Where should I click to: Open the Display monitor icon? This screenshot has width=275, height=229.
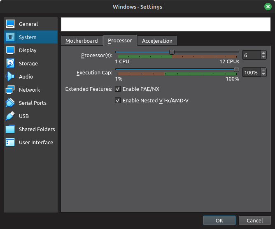[11, 51]
